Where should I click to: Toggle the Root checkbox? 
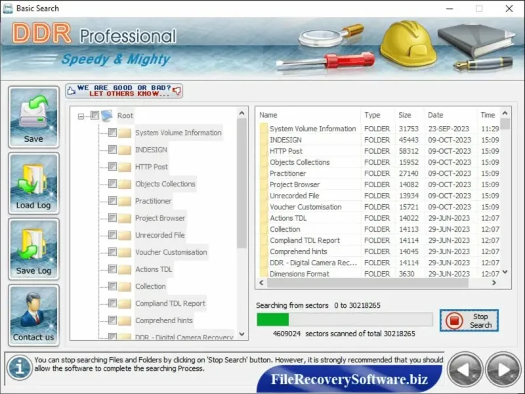(x=94, y=116)
